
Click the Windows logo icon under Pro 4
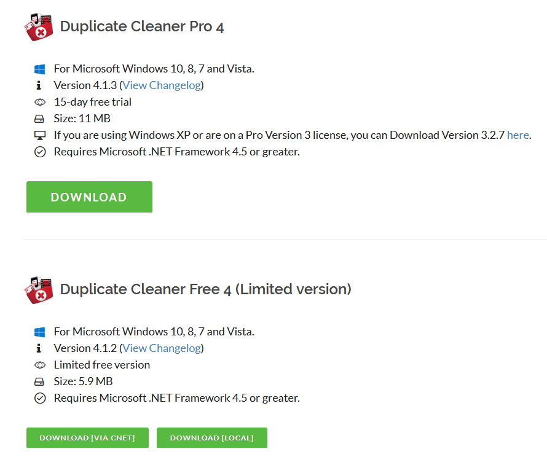coord(39,69)
